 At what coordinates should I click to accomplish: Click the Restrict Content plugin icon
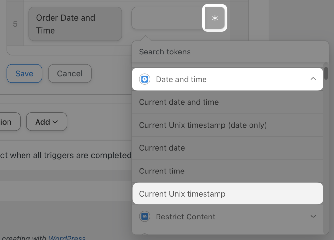[144, 217]
